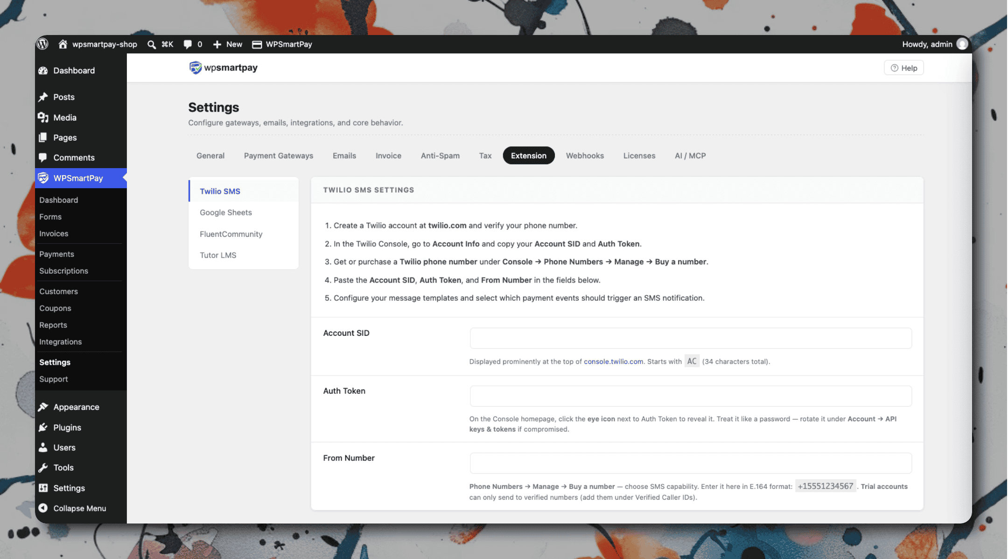Open WPSmartPay Invoices submenu
This screenshot has width=1008, height=559.
tap(54, 234)
